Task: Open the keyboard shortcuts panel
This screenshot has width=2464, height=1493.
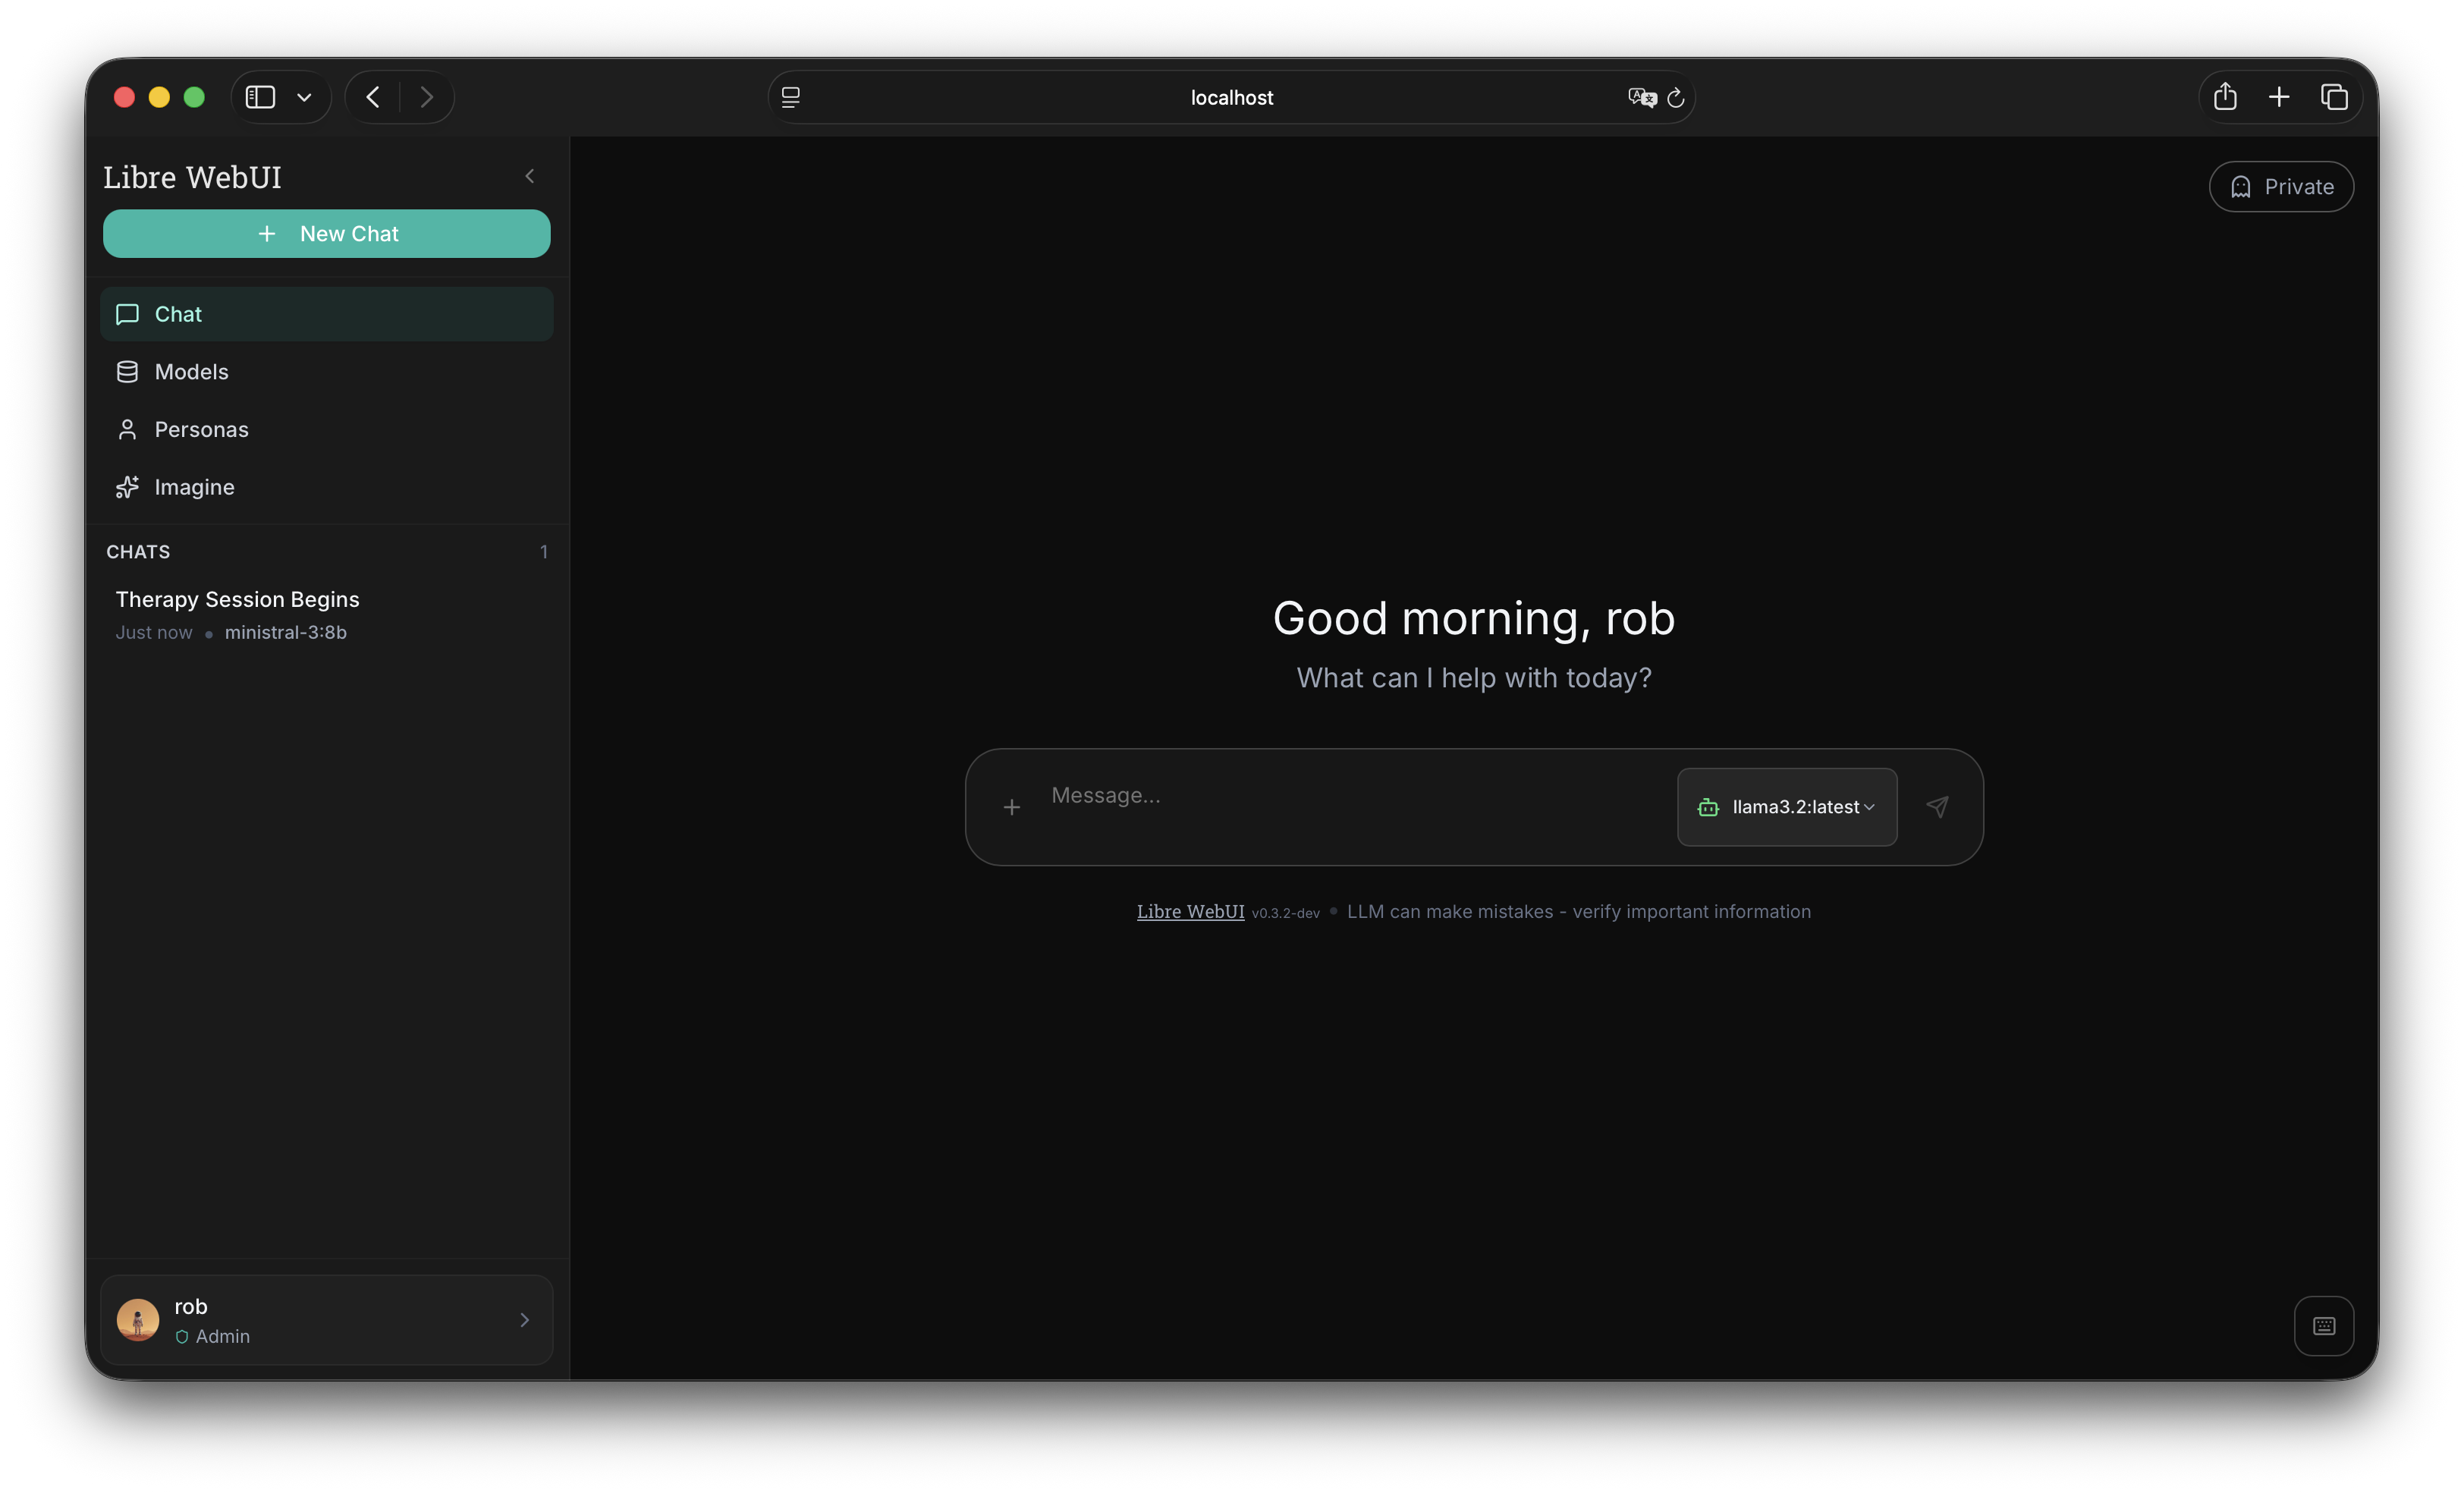Action: (2323, 1326)
